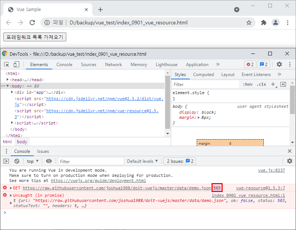Go back in browser history
The image size is (296, 230).
click(9, 23)
